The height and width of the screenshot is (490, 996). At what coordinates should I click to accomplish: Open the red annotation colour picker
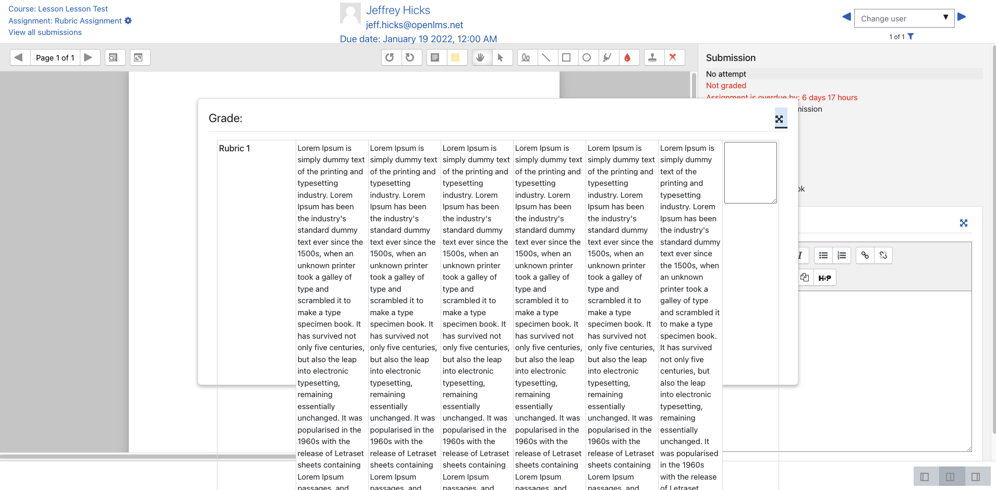point(628,57)
